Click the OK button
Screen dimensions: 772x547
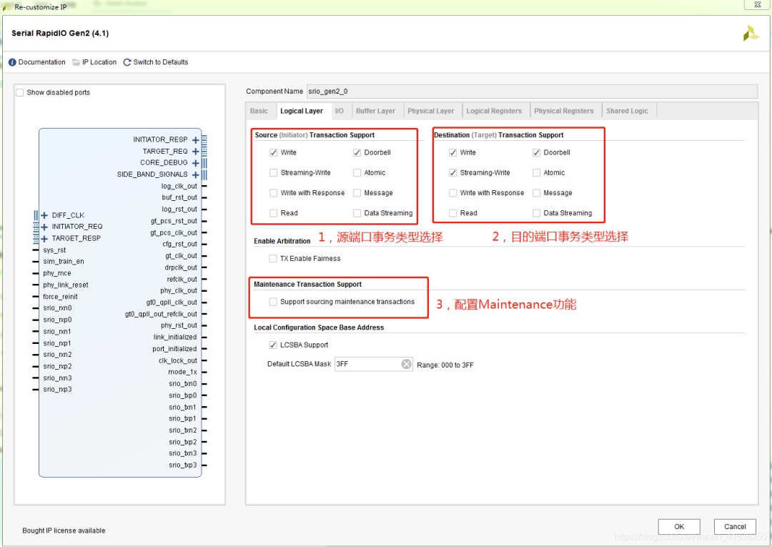(x=679, y=527)
